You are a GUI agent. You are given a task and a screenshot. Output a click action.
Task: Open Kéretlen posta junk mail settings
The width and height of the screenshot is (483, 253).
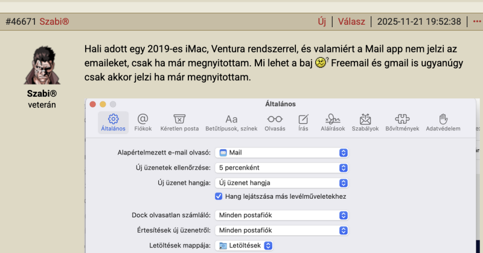[179, 122]
